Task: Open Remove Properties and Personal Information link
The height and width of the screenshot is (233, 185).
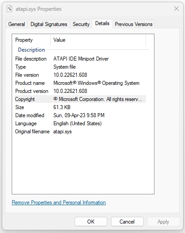Action: [59, 202]
